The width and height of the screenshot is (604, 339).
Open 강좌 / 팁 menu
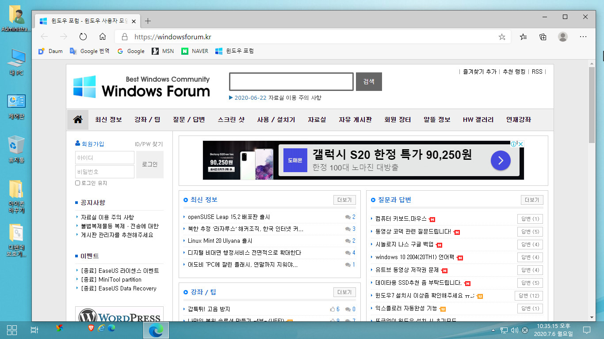[x=147, y=120]
